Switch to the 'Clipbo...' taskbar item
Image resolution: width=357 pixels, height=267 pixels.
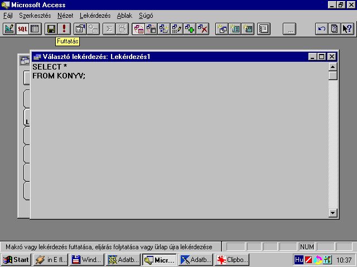[x=232, y=260]
